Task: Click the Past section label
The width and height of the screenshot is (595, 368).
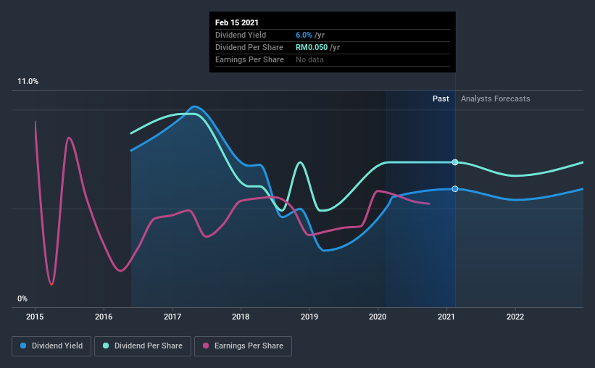Action: [x=441, y=99]
